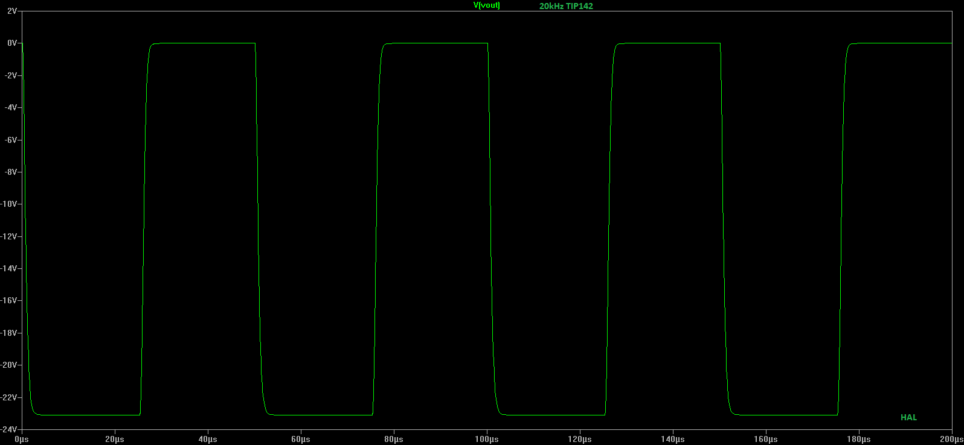Click the -22V y-axis label

(8, 397)
